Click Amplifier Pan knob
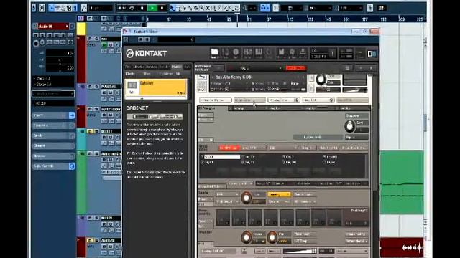Image resolution: width=460 pixels, height=258 pixels. click(x=272, y=237)
